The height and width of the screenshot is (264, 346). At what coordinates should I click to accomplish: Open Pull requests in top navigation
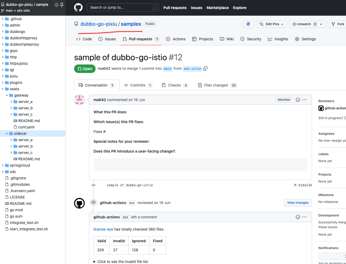(x=175, y=8)
